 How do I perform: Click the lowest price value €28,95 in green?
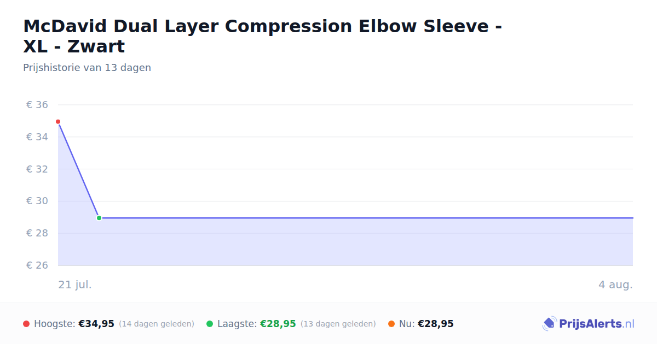[278, 324]
